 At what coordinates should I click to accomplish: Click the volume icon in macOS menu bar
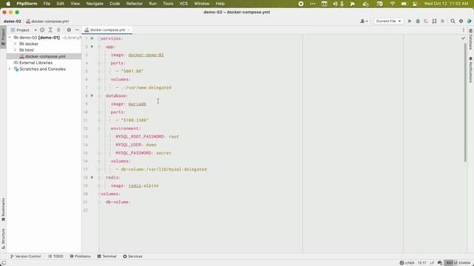click(336, 4)
